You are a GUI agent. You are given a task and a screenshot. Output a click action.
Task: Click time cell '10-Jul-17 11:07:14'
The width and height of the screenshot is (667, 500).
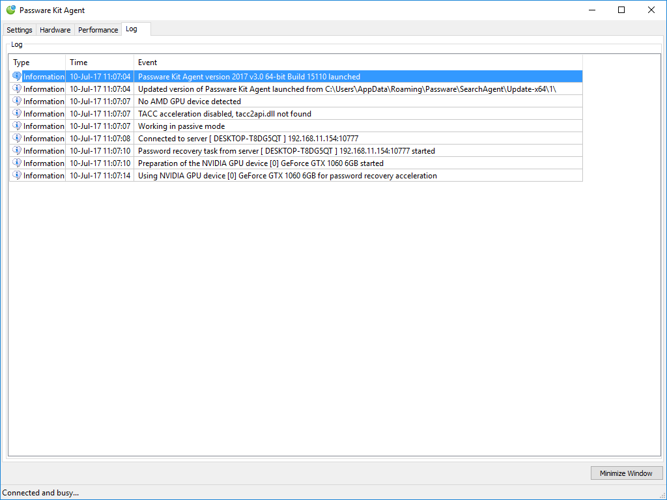[100, 176]
